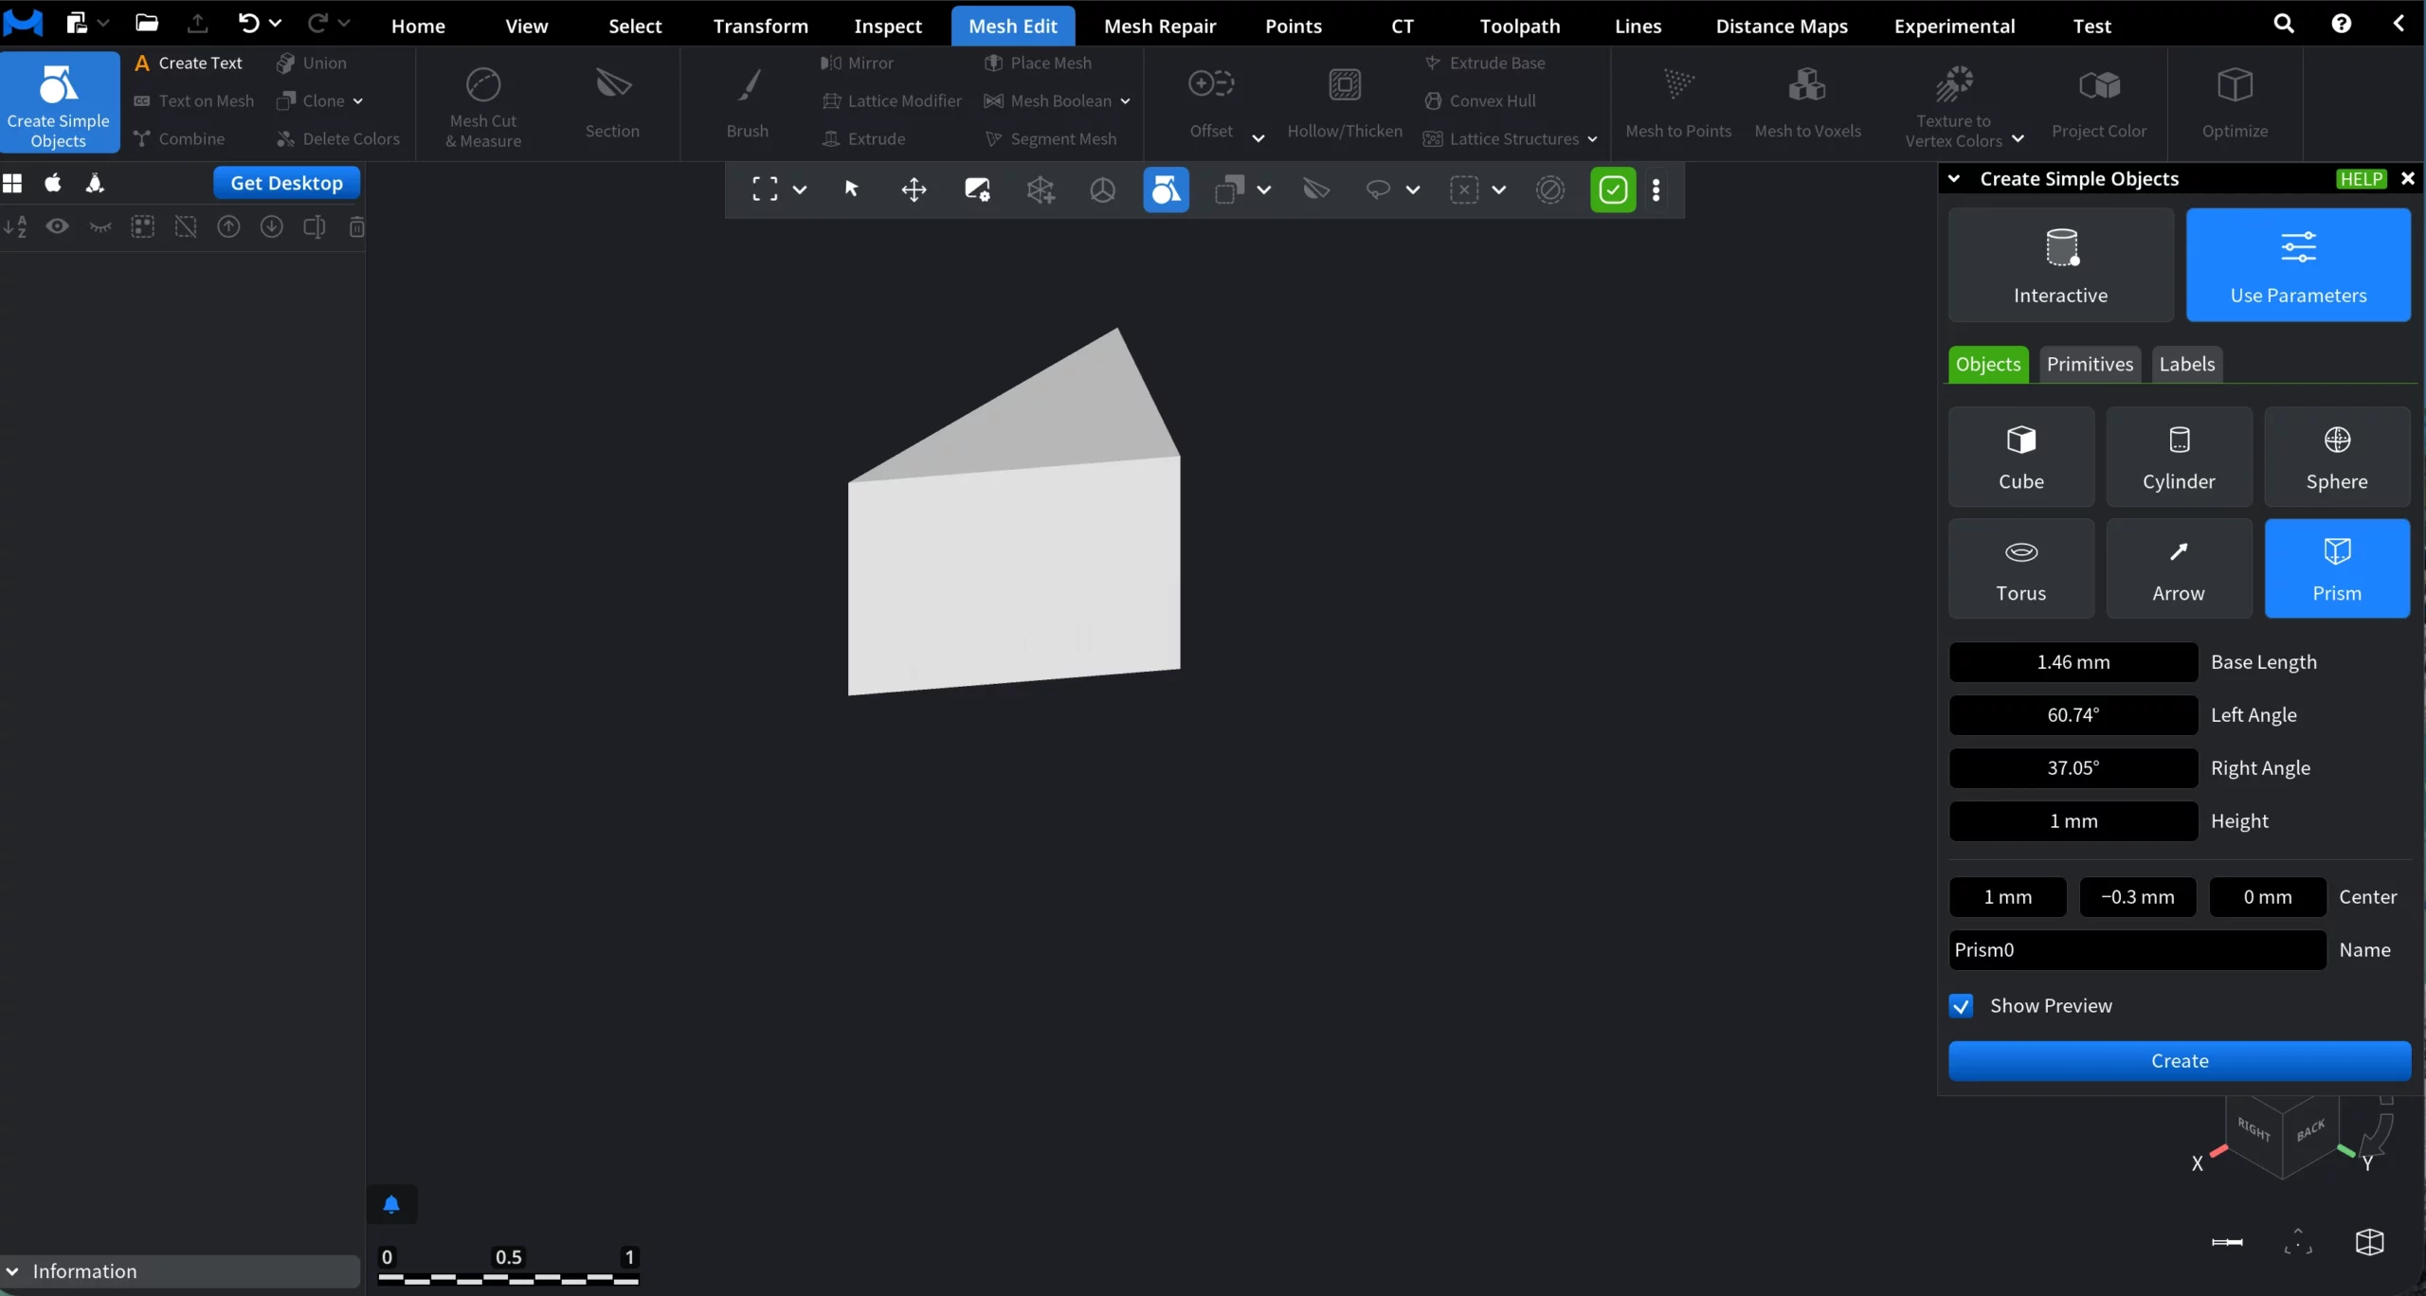Click the Convex Hull tool

[x=1482, y=100]
